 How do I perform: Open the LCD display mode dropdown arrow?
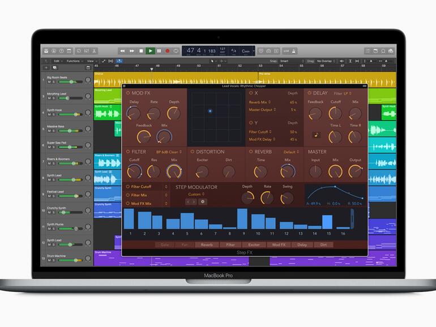[254, 51]
